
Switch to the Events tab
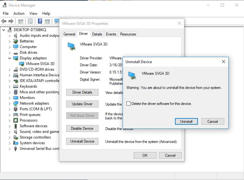pyautogui.click(x=111, y=34)
